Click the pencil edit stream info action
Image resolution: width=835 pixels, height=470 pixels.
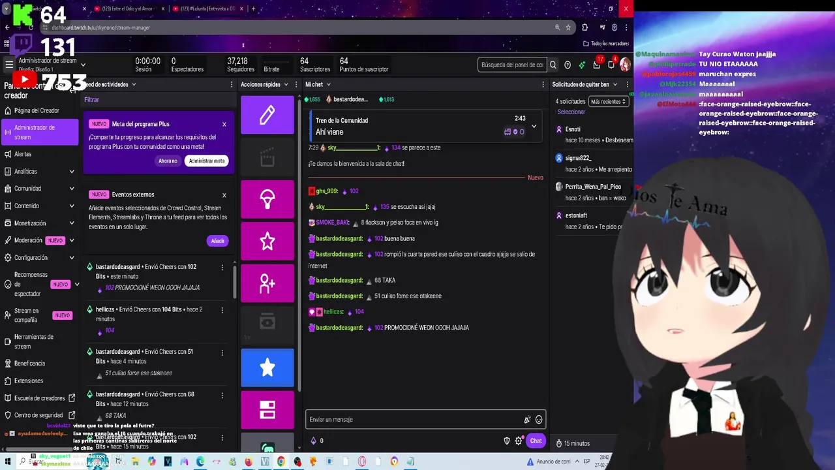click(267, 115)
